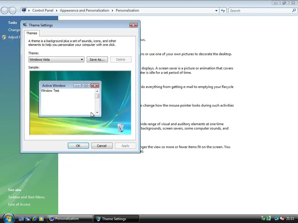Click Show Desktop quick launch icon
This screenshot has height=223, width=298.
pyautogui.click(x=21, y=219)
